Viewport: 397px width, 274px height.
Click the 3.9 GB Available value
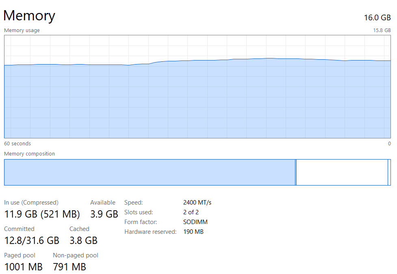pyautogui.click(x=104, y=214)
